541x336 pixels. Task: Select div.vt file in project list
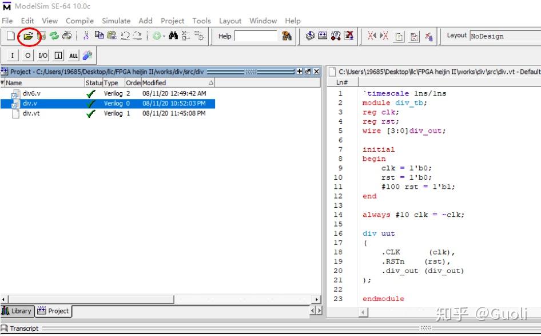pyautogui.click(x=31, y=113)
